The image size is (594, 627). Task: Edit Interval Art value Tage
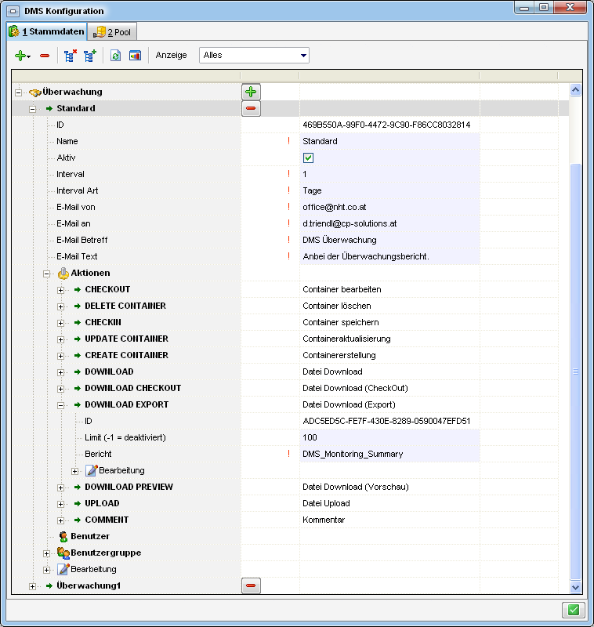coord(389,190)
